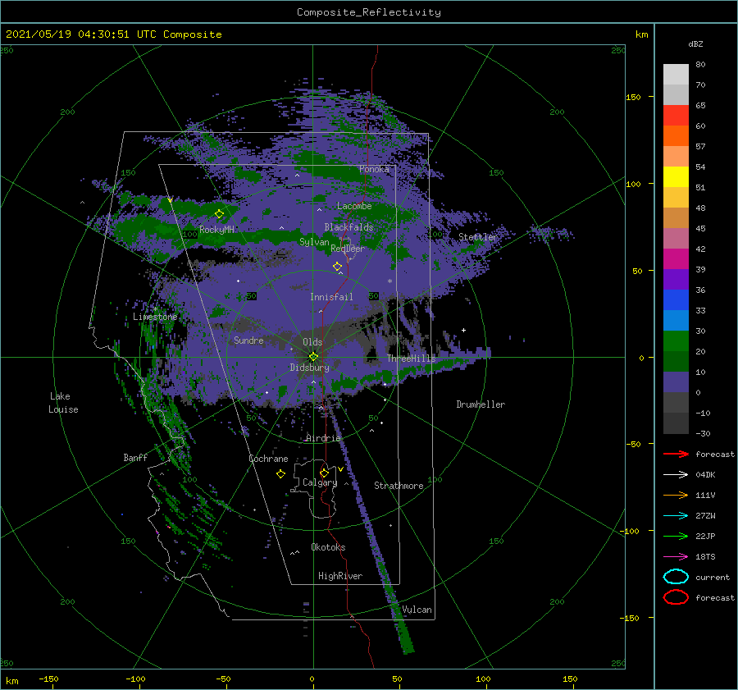This screenshot has width=738, height=690.
Task: Click the Olds label
Action: (312, 342)
